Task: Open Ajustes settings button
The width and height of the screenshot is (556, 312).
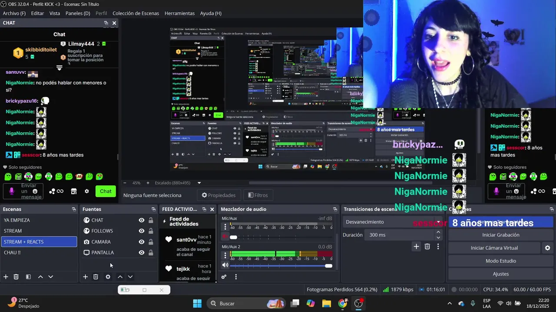Action: (x=501, y=274)
